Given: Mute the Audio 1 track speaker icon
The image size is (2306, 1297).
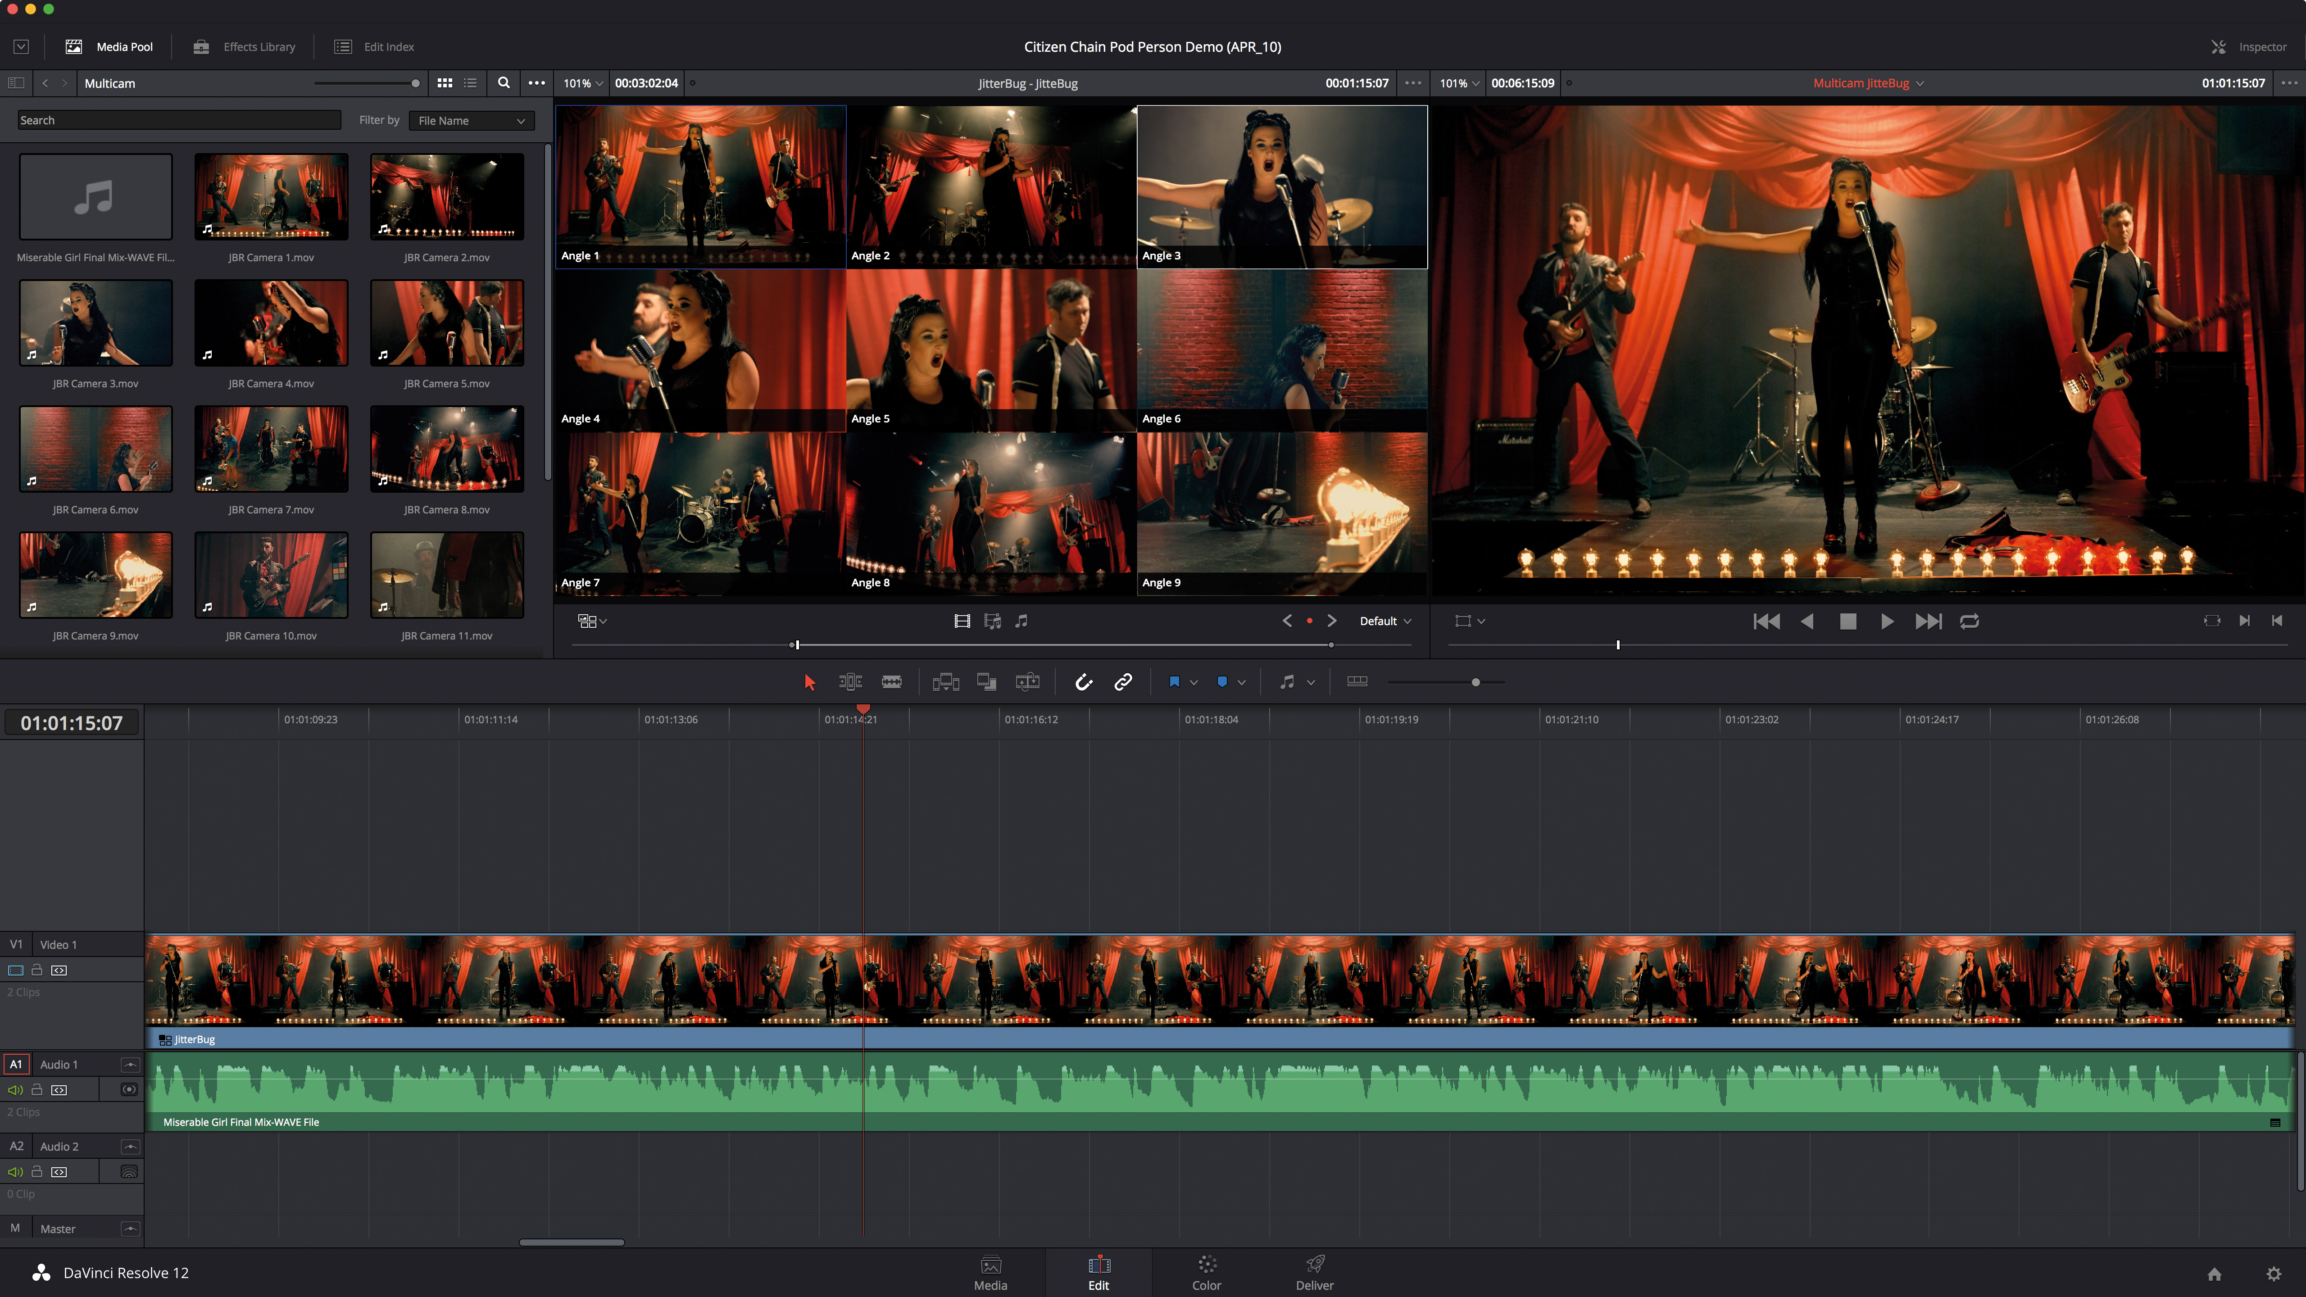Looking at the screenshot, I should click(14, 1089).
